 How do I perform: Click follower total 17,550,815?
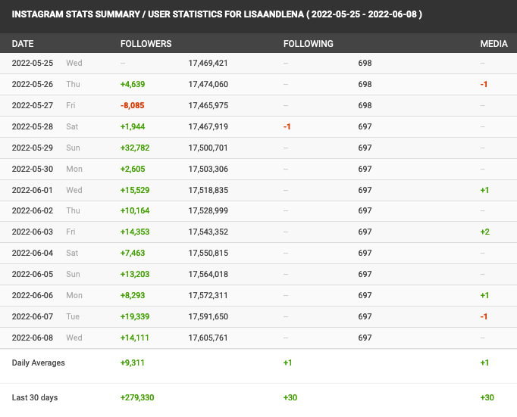[208, 253]
